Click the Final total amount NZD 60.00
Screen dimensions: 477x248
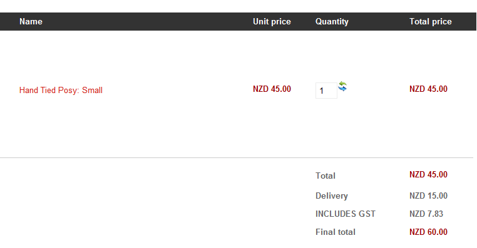428,232
